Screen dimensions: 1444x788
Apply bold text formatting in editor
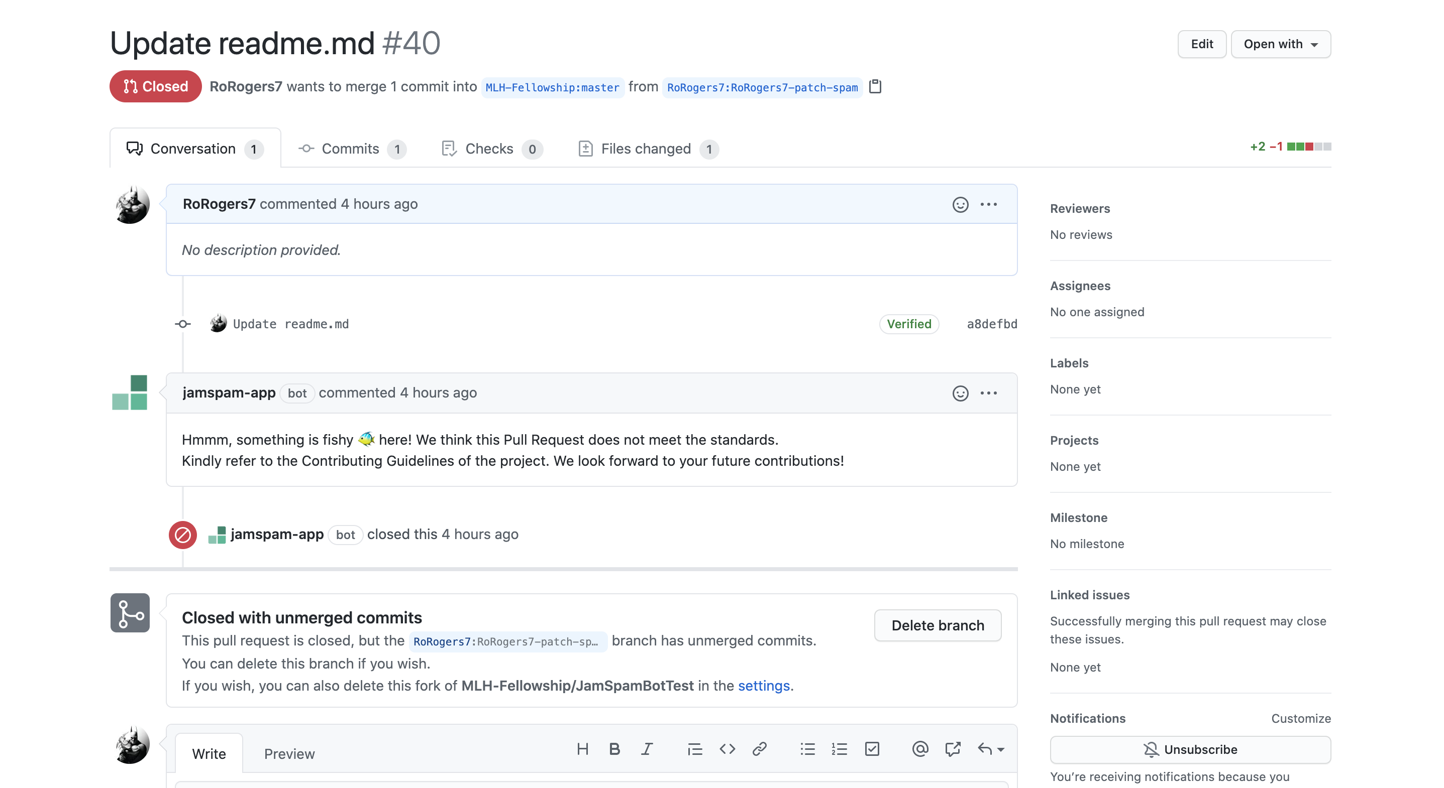click(x=614, y=749)
